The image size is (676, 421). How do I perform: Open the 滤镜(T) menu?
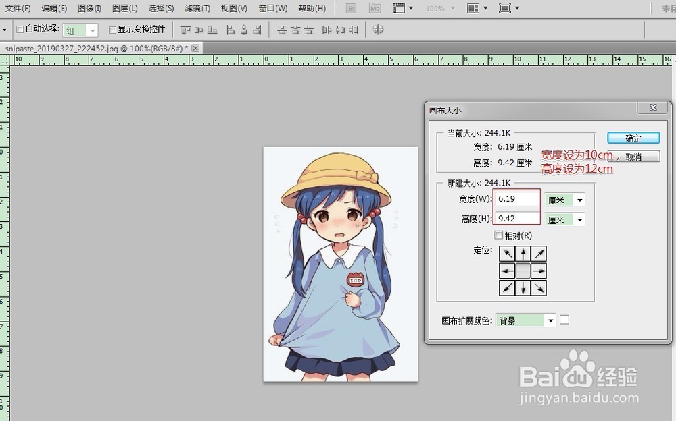point(197,9)
